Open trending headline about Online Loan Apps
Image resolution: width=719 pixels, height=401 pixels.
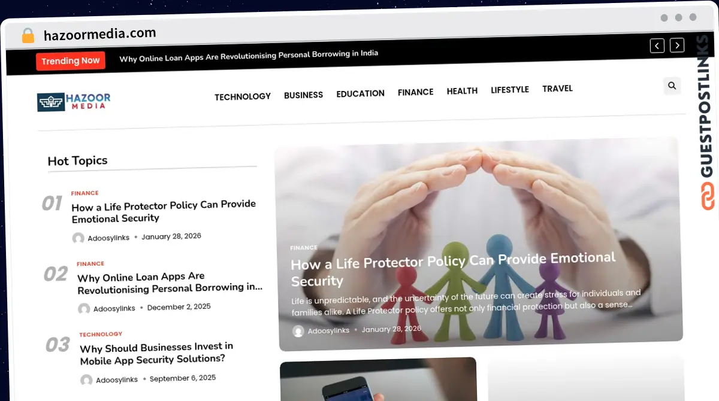point(249,56)
